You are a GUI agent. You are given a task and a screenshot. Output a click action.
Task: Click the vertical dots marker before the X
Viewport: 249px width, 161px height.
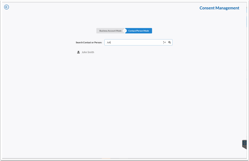163,43
